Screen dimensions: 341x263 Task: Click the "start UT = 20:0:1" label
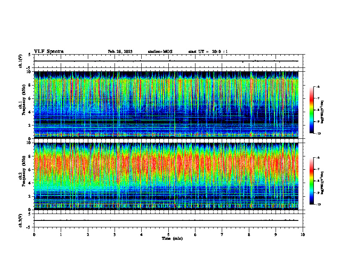pyautogui.click(x=208, y=52)
